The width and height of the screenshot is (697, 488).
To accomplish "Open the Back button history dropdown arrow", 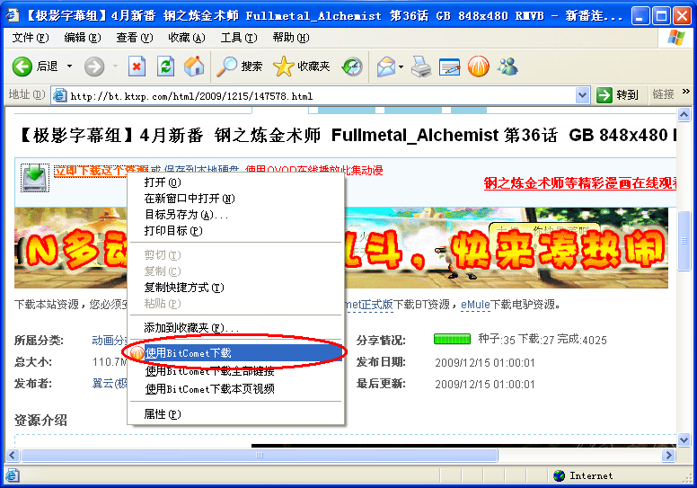I will [x=70, y=67].
